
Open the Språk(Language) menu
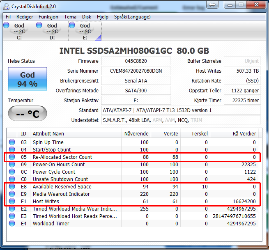(x=132, y=17)
